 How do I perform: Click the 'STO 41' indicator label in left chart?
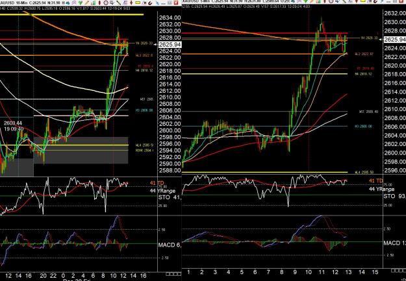coord(170,197)
